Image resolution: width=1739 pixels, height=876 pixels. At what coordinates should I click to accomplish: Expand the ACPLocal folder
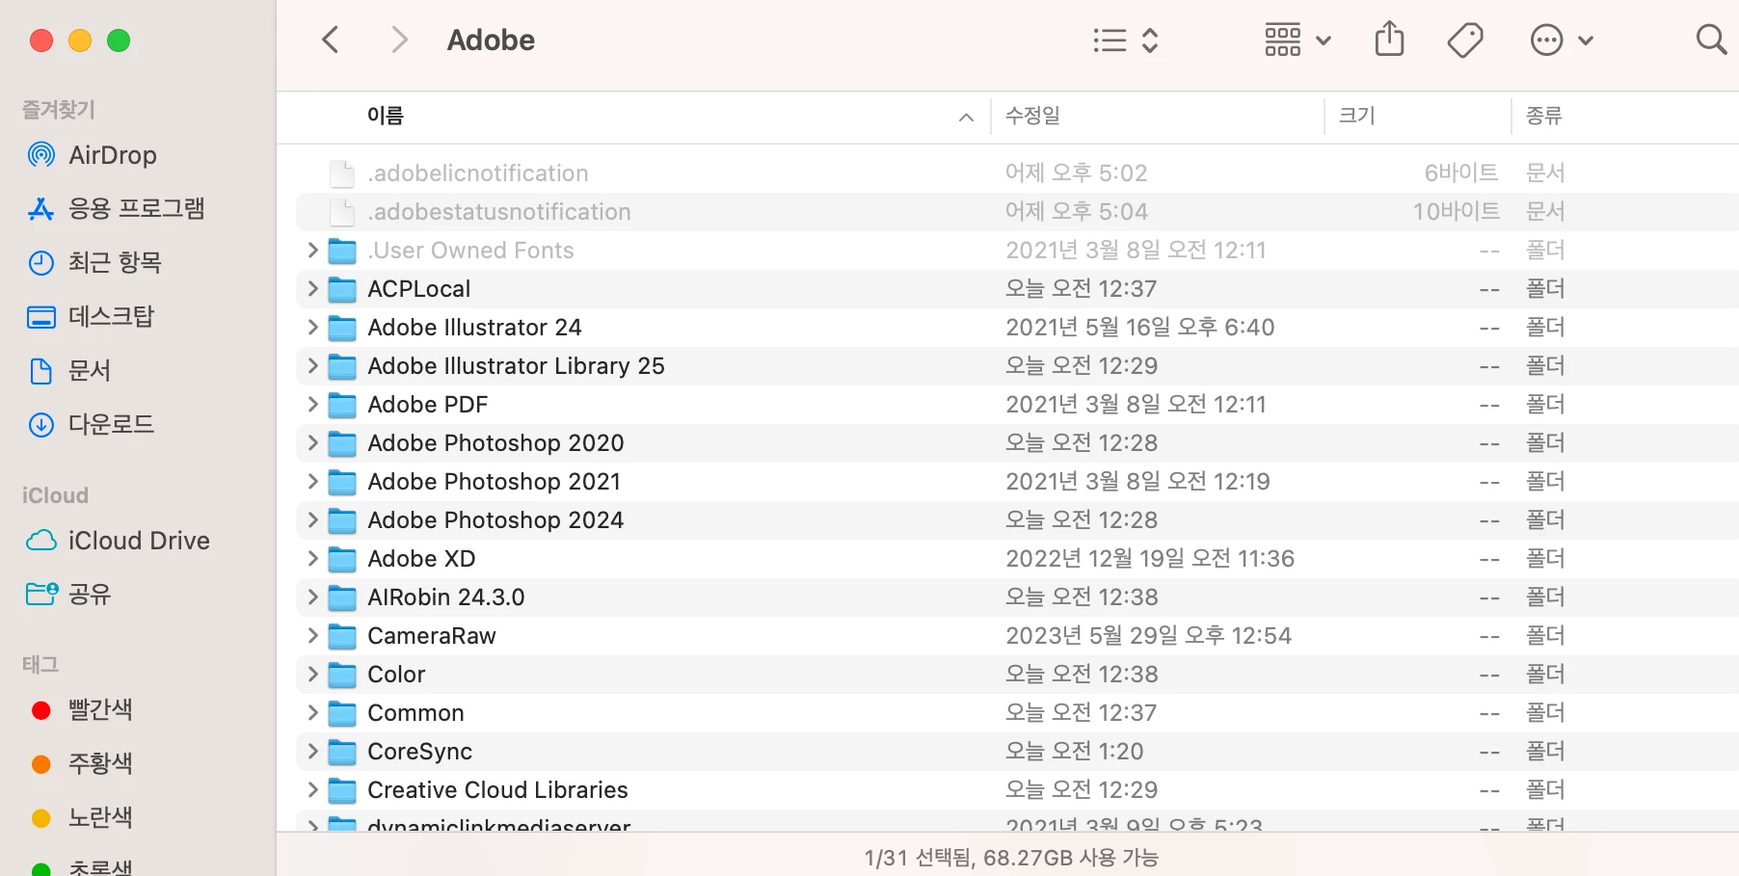pos(312,289)
